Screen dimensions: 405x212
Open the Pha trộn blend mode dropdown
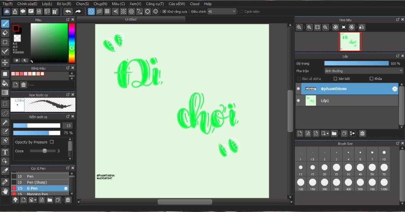coord(364,71)
